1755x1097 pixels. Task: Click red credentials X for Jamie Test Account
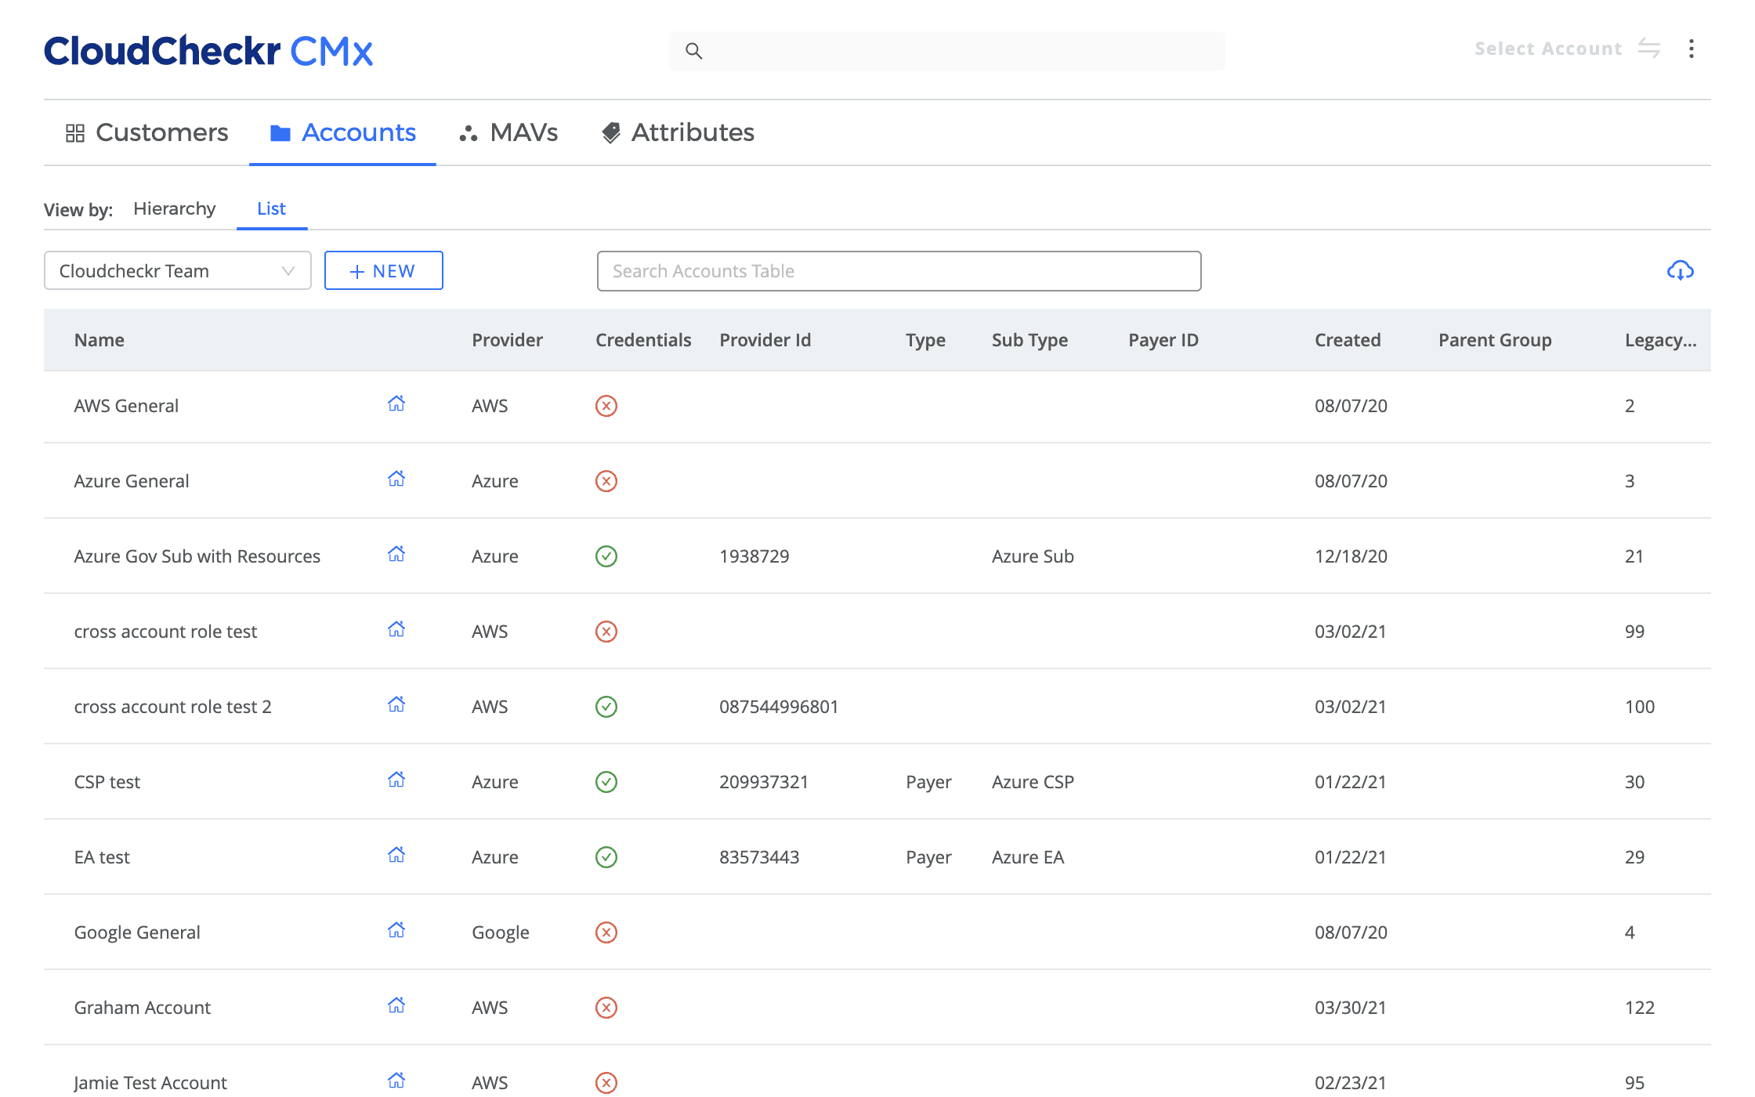pos(606,1083)
